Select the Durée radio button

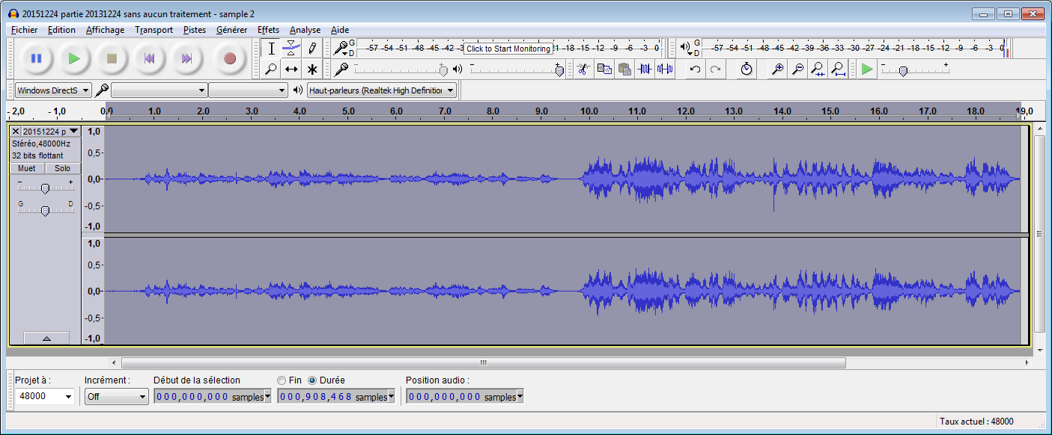click(x=312, y=380)
